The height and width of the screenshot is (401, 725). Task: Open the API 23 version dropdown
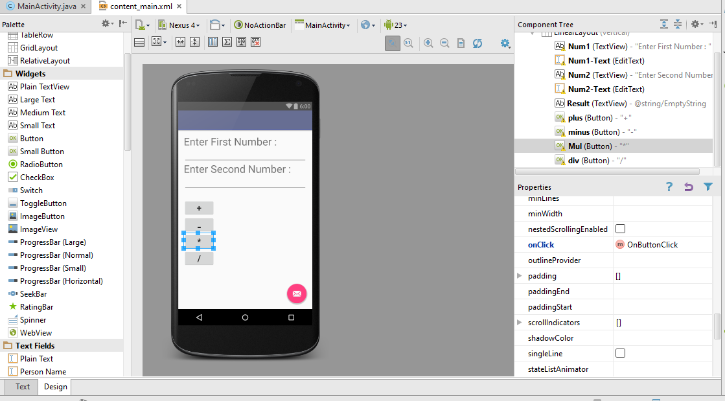[x=396, y=25]
